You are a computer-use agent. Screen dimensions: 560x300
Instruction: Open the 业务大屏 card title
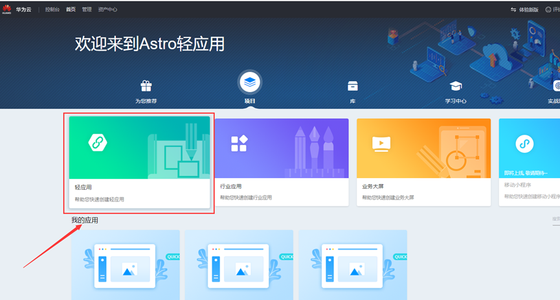[x=373, y=187]
